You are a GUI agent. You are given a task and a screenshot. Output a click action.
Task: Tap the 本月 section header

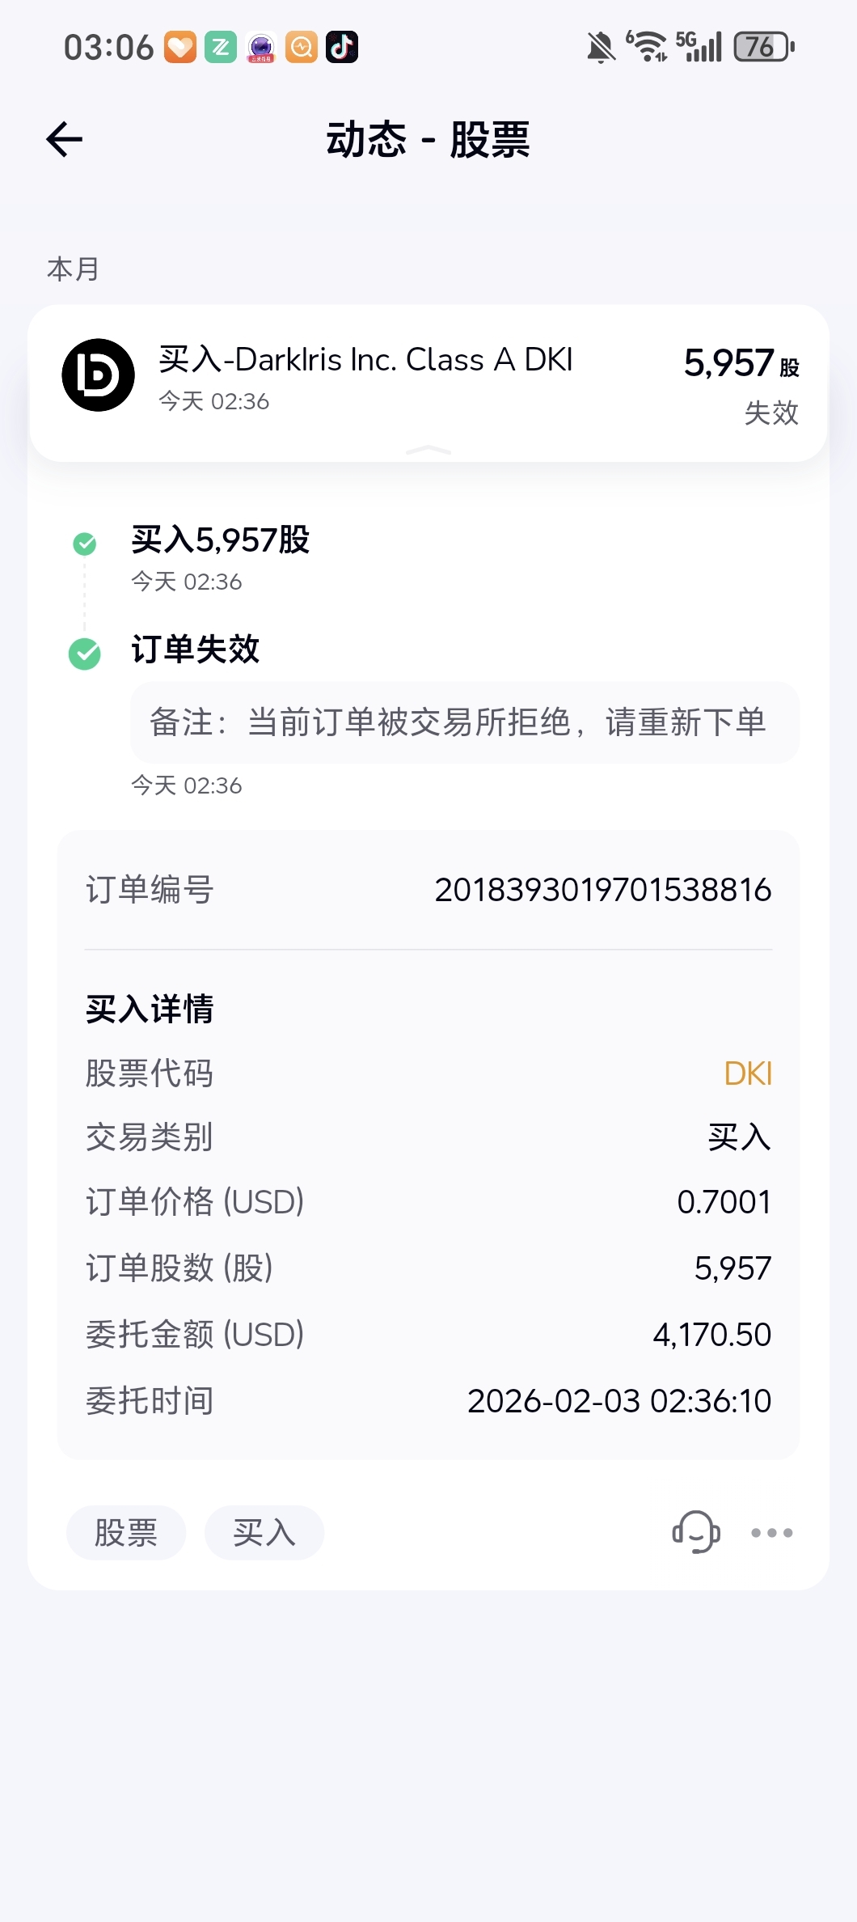[74, 269]
